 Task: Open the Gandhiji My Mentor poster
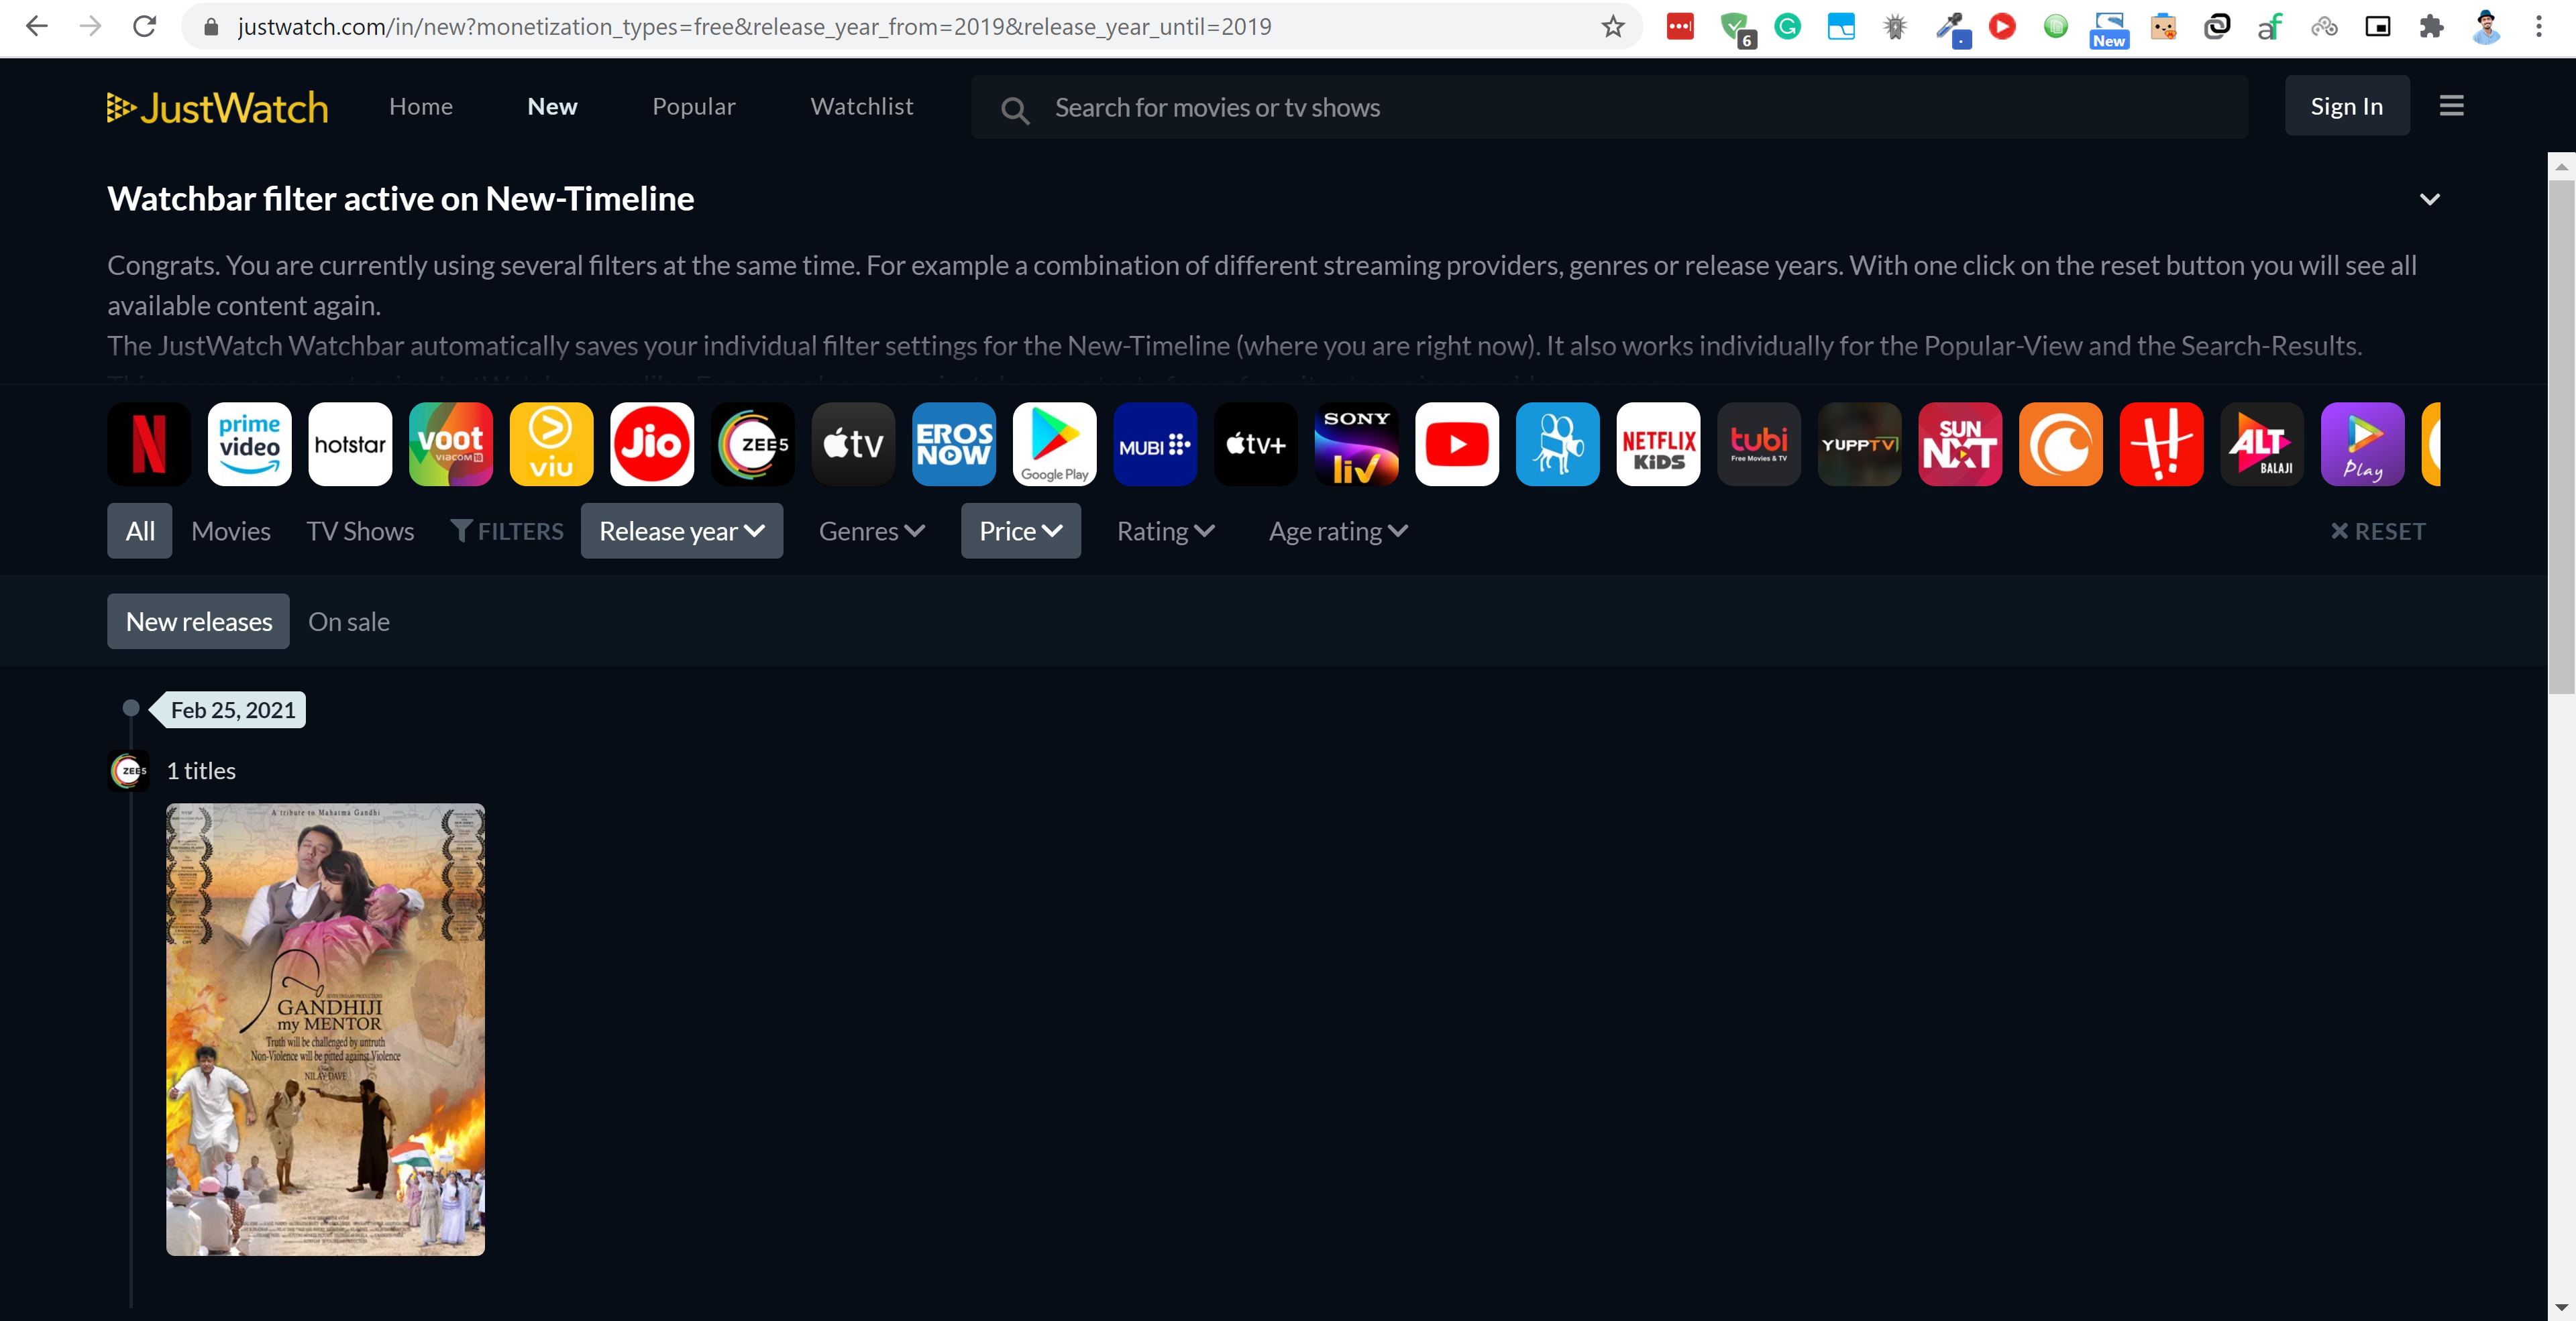point(325,1031)
